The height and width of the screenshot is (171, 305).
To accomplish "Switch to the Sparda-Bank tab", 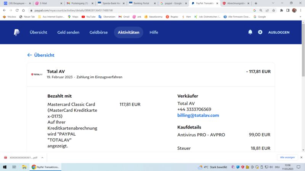I will click(111, 3).
